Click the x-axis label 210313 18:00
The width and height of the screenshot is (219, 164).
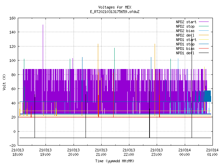[x=17, y=152]
